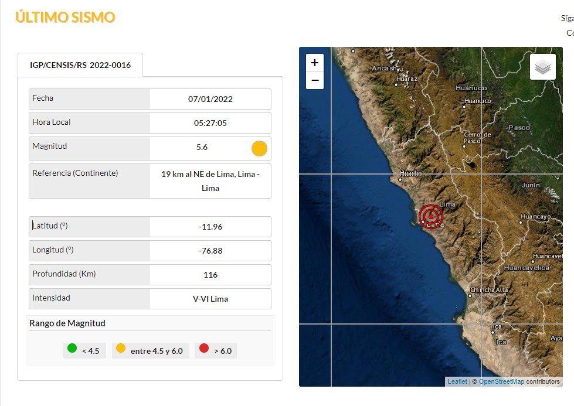The height and width of the screenshot is (406, 574).
Task: Click the Fecha label
Action: 43,98
